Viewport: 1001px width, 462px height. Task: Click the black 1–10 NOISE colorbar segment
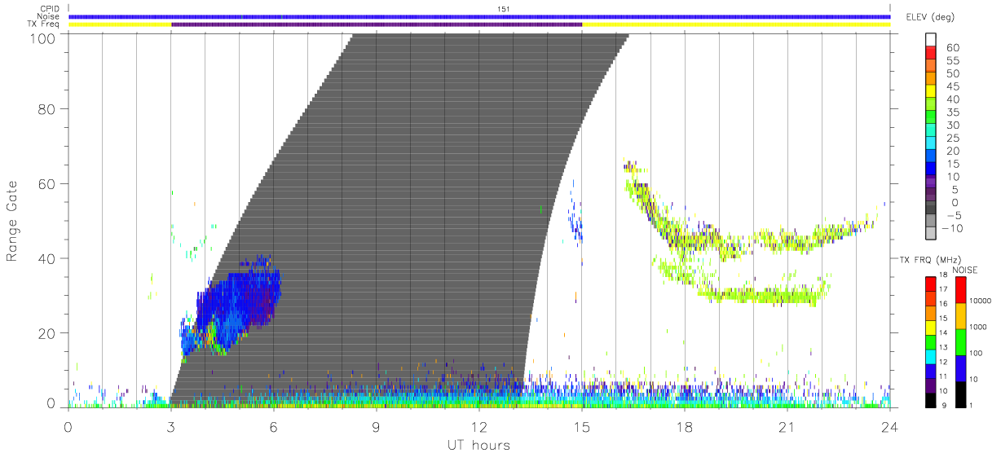click(960, 393)
